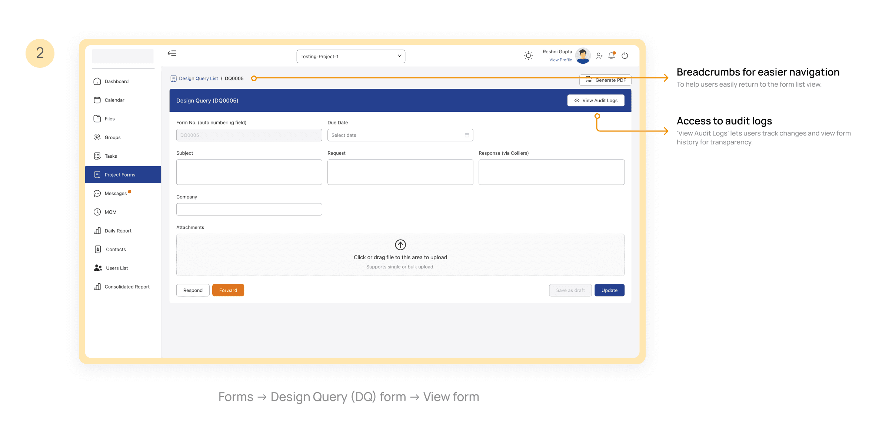Open notifications with the bell icon
The height and width of the screenshot is (441, 889).
click(x=612, y=56)
